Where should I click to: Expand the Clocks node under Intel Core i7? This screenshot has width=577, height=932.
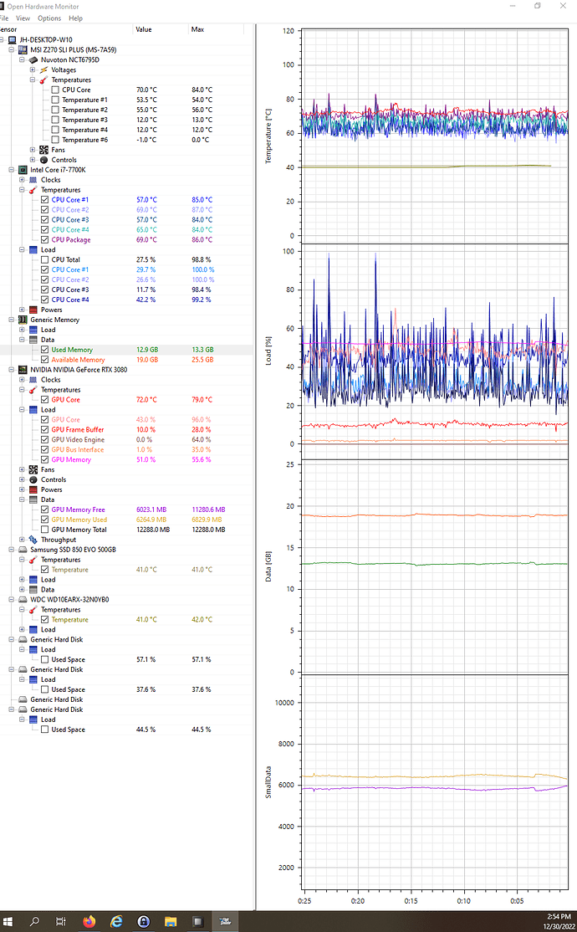[x=22, y=180]
